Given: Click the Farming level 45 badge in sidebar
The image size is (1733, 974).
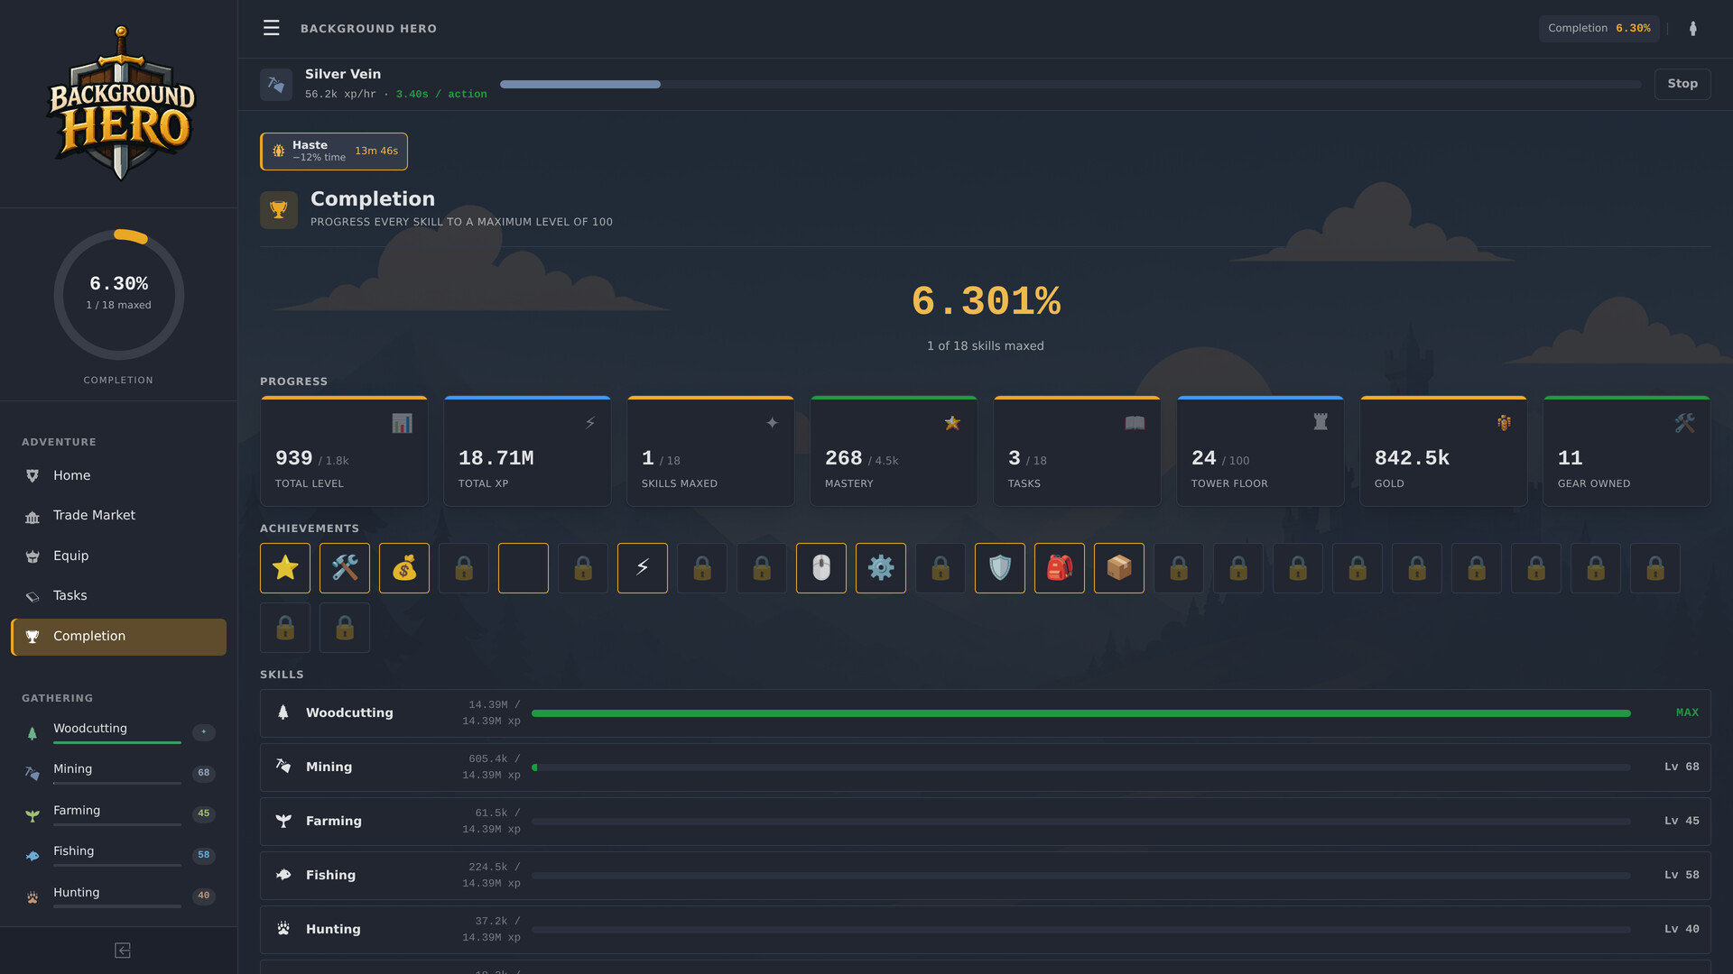Looking at the screenshot, I should pyautogui.click(x=204, y=813).
